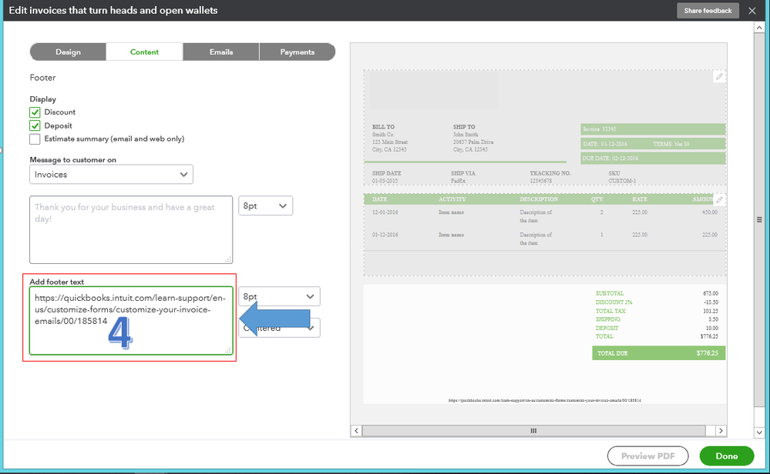The image size is (770, 474).
Task: Click the customer message text area
Action: tap(131, 230)
